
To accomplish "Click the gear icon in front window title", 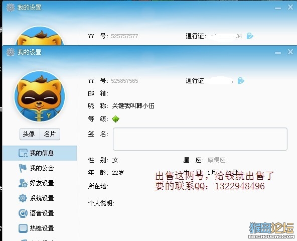I will [11, 52].
